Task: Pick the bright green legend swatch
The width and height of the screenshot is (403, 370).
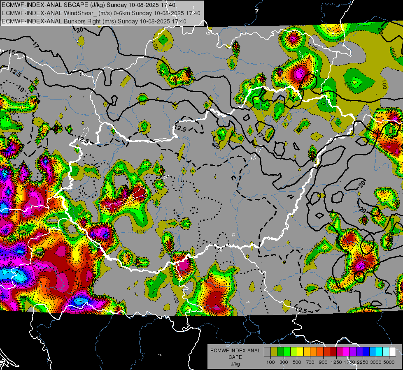Action: pos(287,351)
